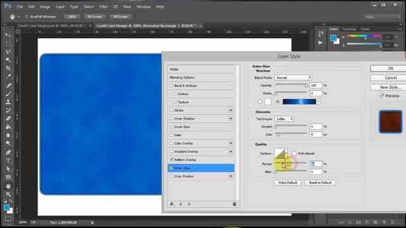Enable the Drop Shadow checkbox
This screenshot has width=406, height=228.
click(x=171, y=176)
